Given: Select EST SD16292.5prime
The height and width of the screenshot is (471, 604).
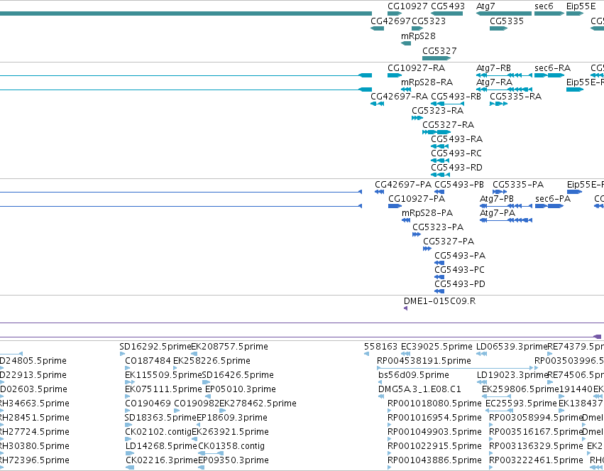Looking at the screenshot, I should (155, 347).
